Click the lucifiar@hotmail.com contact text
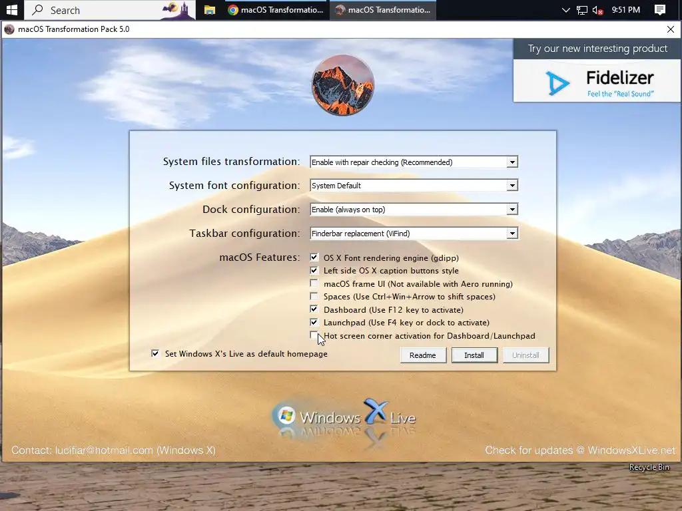The height and width of the screenshot is (511, 682). 104,450
